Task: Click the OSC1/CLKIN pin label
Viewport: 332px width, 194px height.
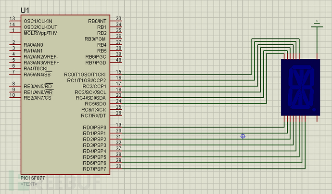Action: 38,21
